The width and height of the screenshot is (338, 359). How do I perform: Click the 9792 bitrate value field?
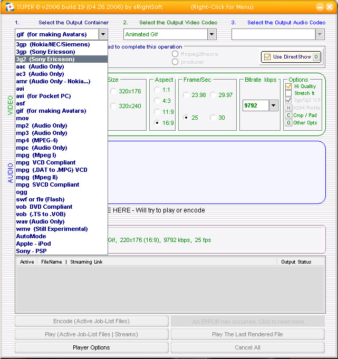256,105
